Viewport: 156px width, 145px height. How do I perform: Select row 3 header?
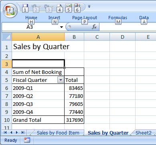point(7,64)
